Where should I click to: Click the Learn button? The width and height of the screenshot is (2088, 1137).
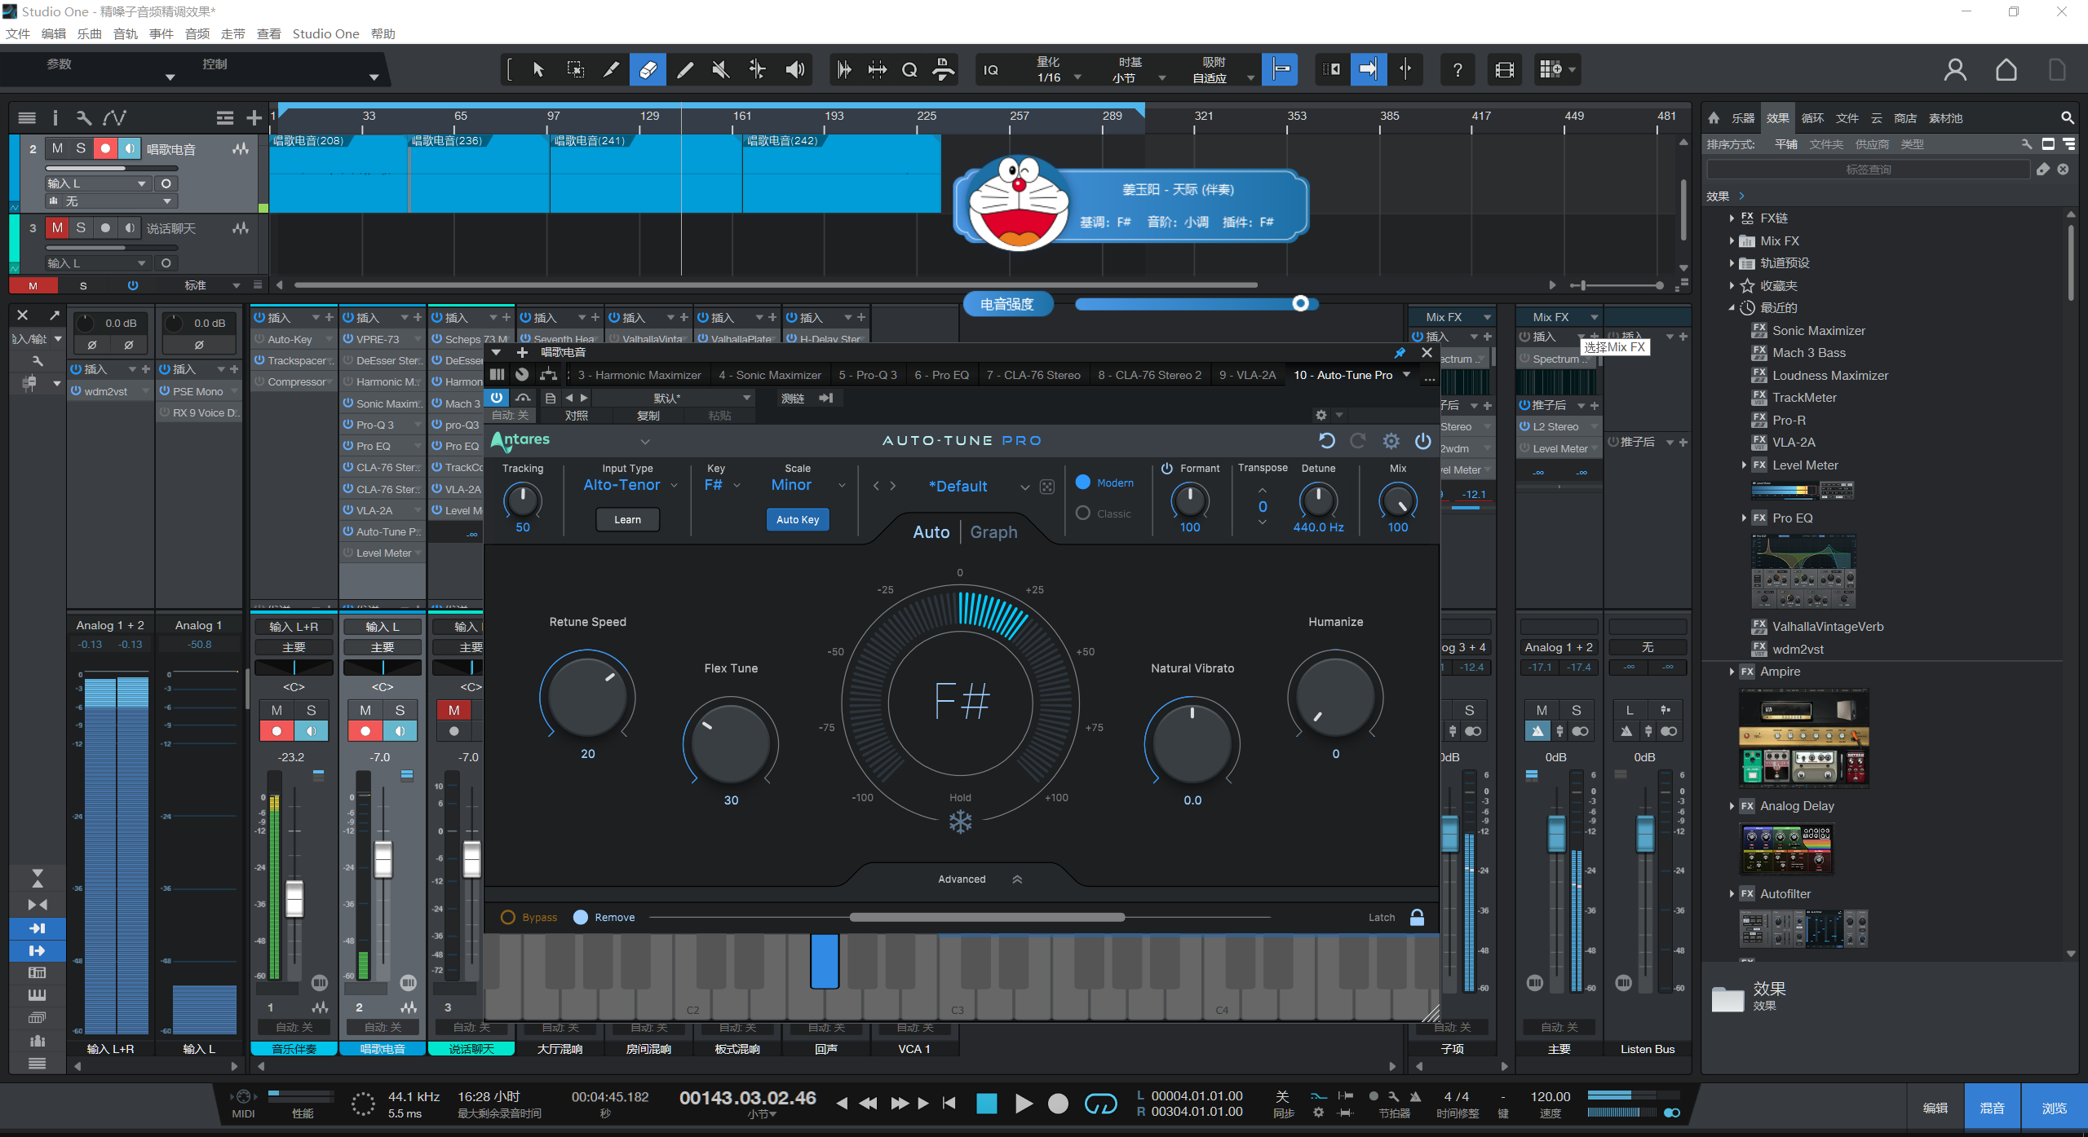pyautogui.click(x=627, y=520)
